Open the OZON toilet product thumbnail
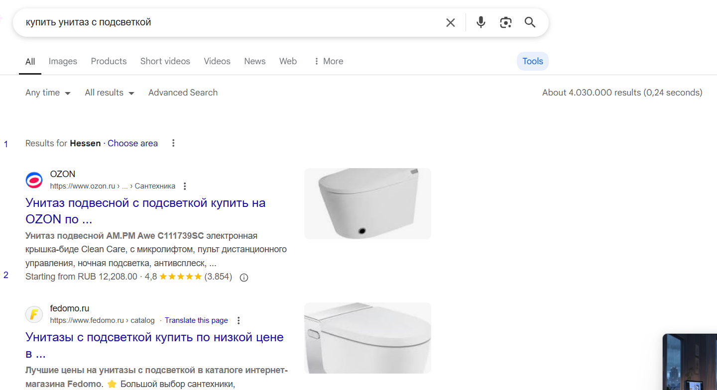Viewport: 717px width, 390px height. (x=367, y=203)
